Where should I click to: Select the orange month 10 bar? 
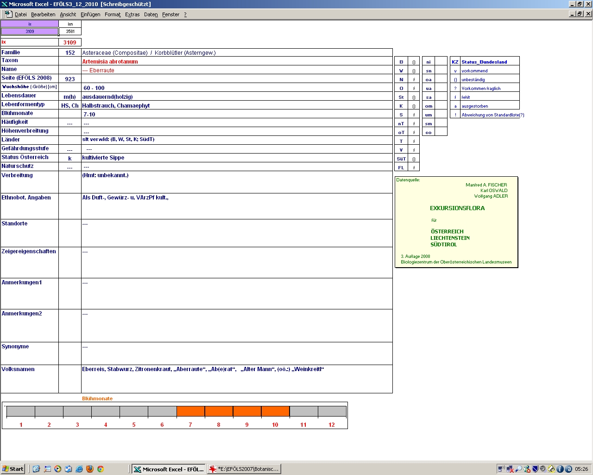pyautogui.click(x=275, y=411)
